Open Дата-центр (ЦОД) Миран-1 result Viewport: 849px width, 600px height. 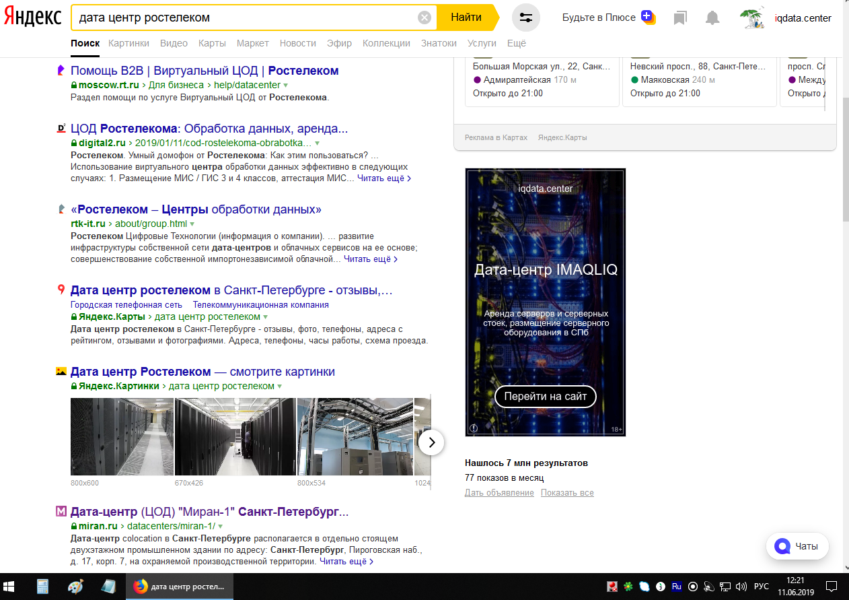point(209,511)
